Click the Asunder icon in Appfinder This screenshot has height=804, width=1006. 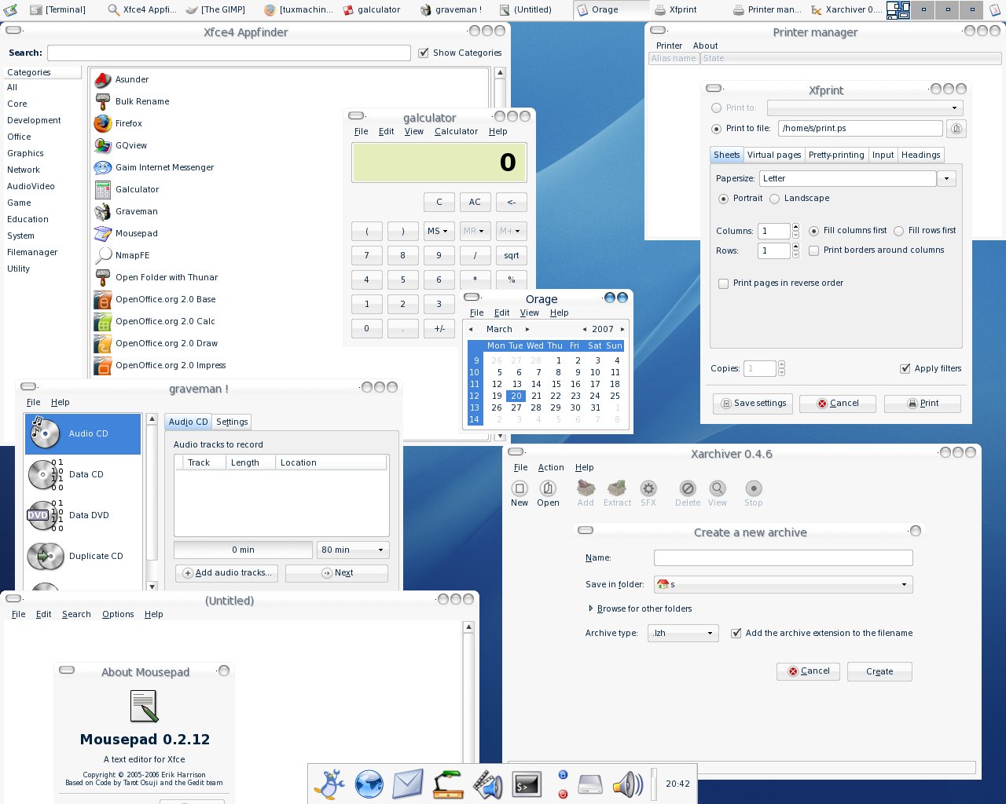coord(103,79)
